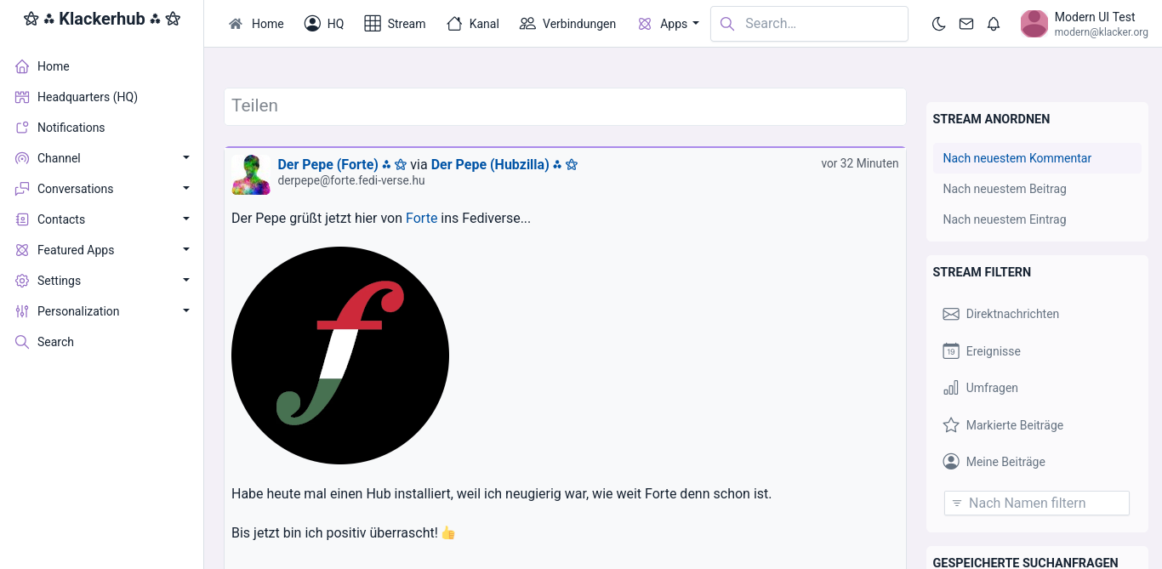Toggle dark mode with the moon icon
This screenshot has height=569, width=1162.
939,24
